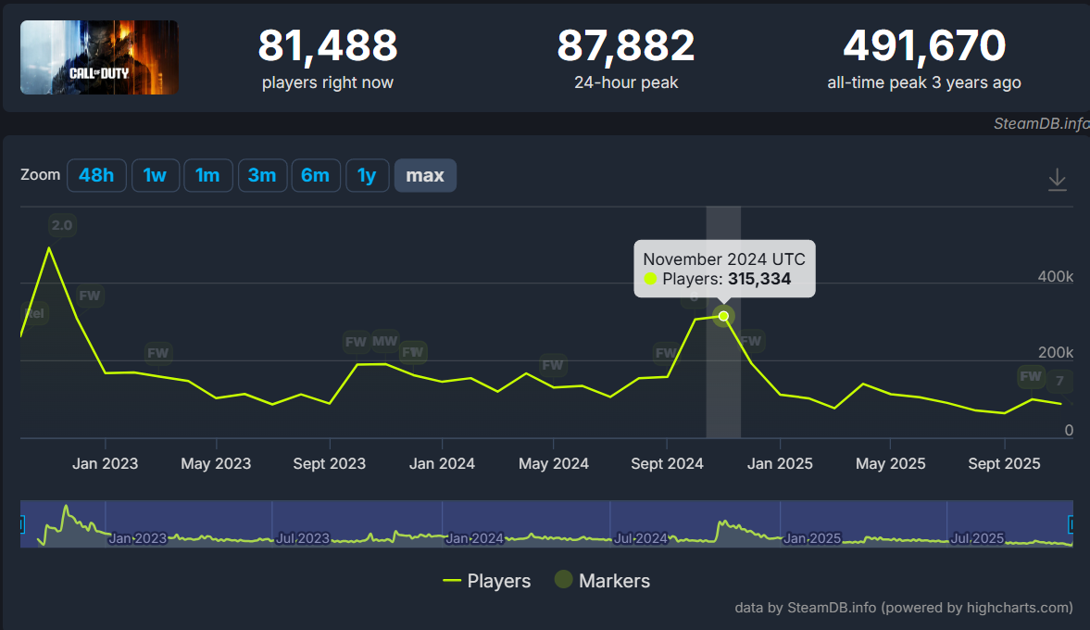Set zoom to 48h
Screen dimensions: 1090x630
tap(96, 175)
